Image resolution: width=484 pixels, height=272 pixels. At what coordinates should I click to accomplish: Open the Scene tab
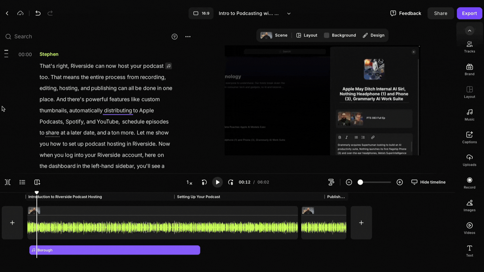pyautogui.click(x=274, y=35)
